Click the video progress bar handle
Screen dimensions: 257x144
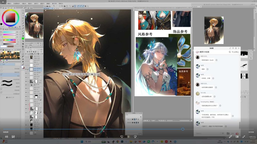click(183, 129)
